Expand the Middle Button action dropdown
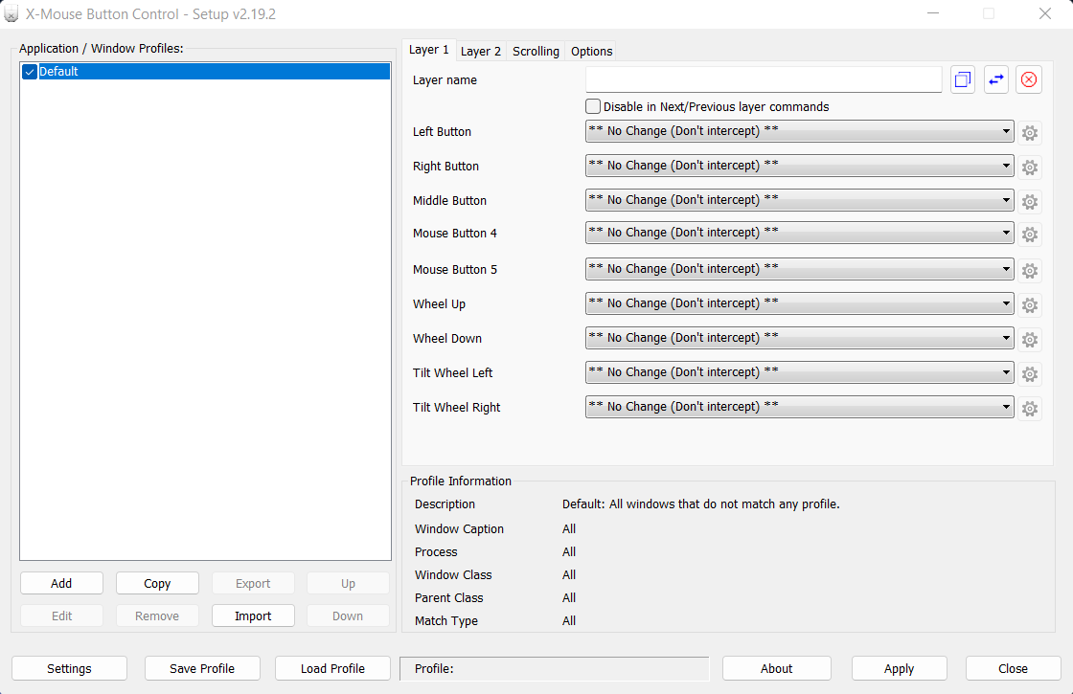This screenshot has width=1073, height=694. (x=799, y=200)
